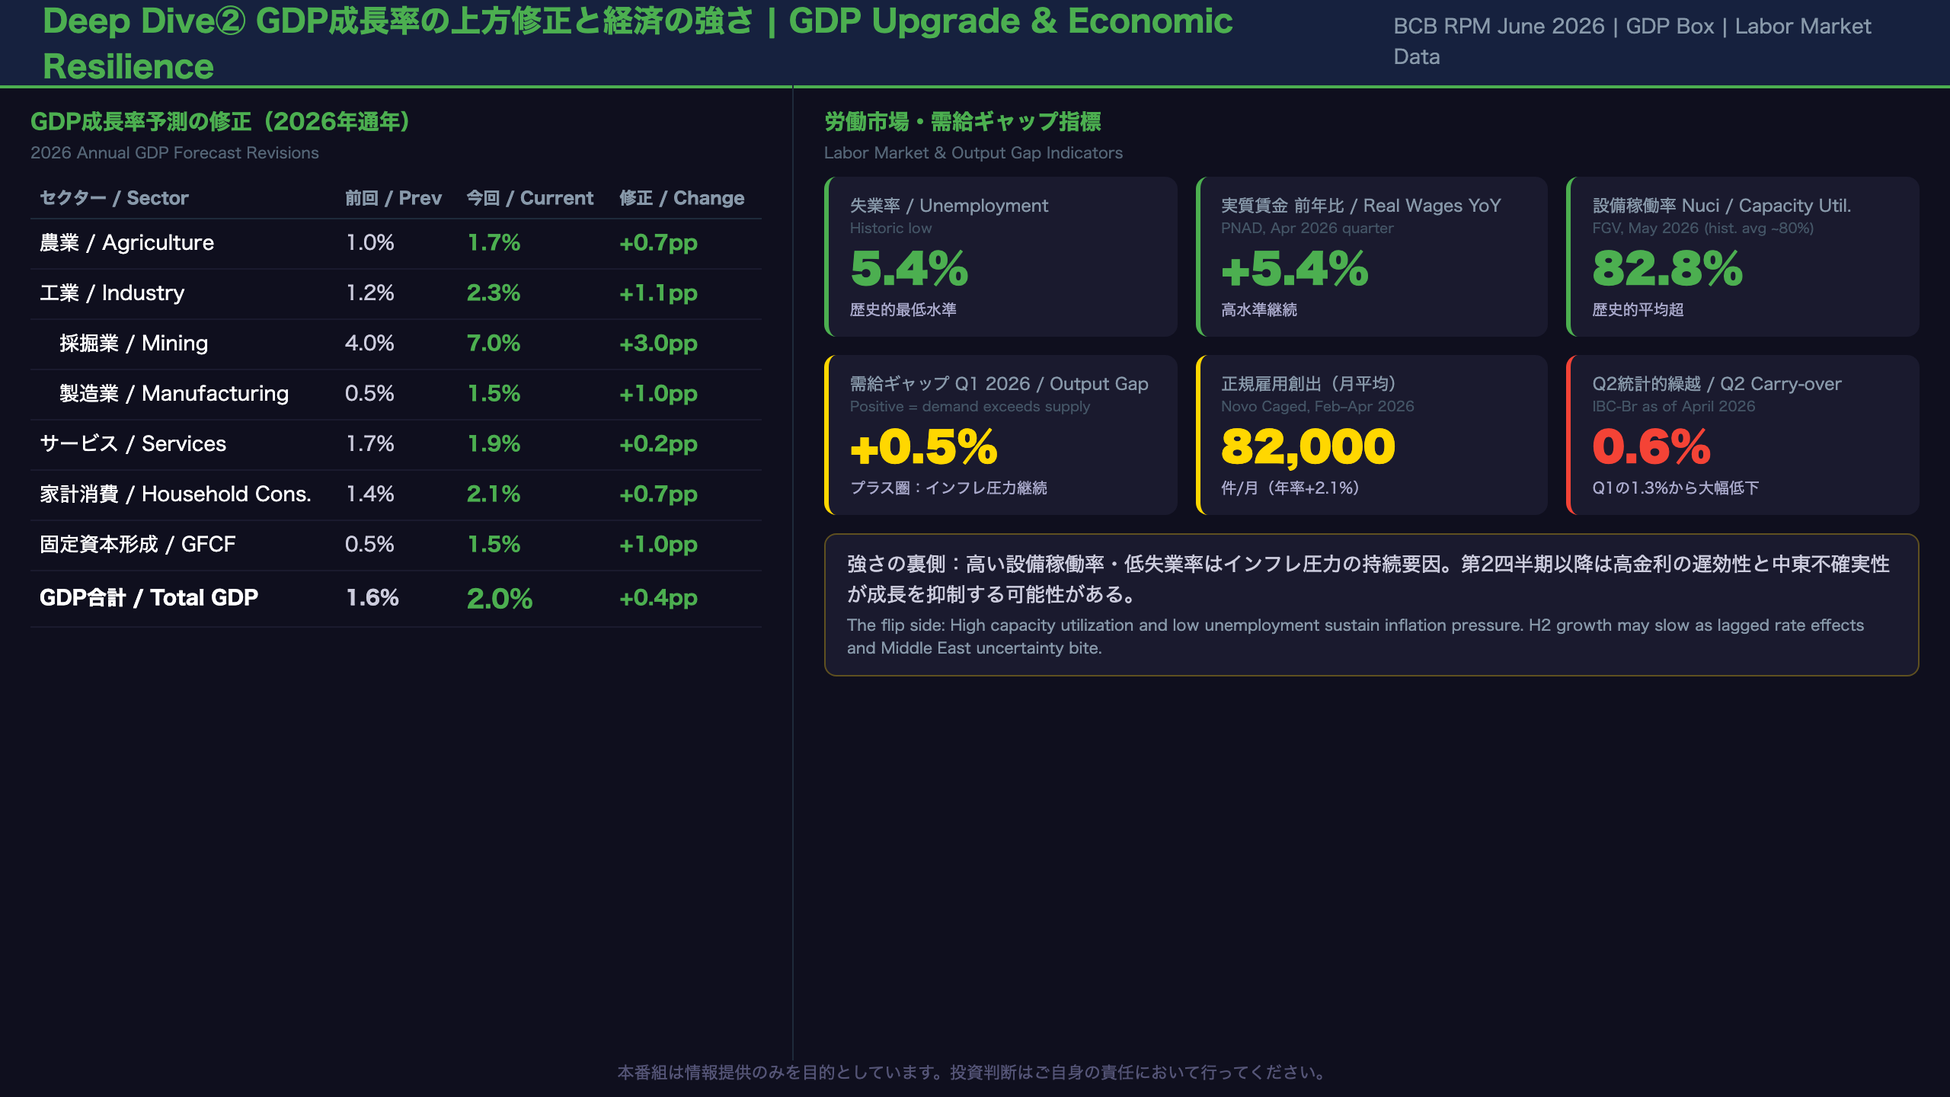Click the 'Q2統計的繰越 / Q2 Carry-over' card title
Screen dimensions: 1950x1097
pos(1717,384)
